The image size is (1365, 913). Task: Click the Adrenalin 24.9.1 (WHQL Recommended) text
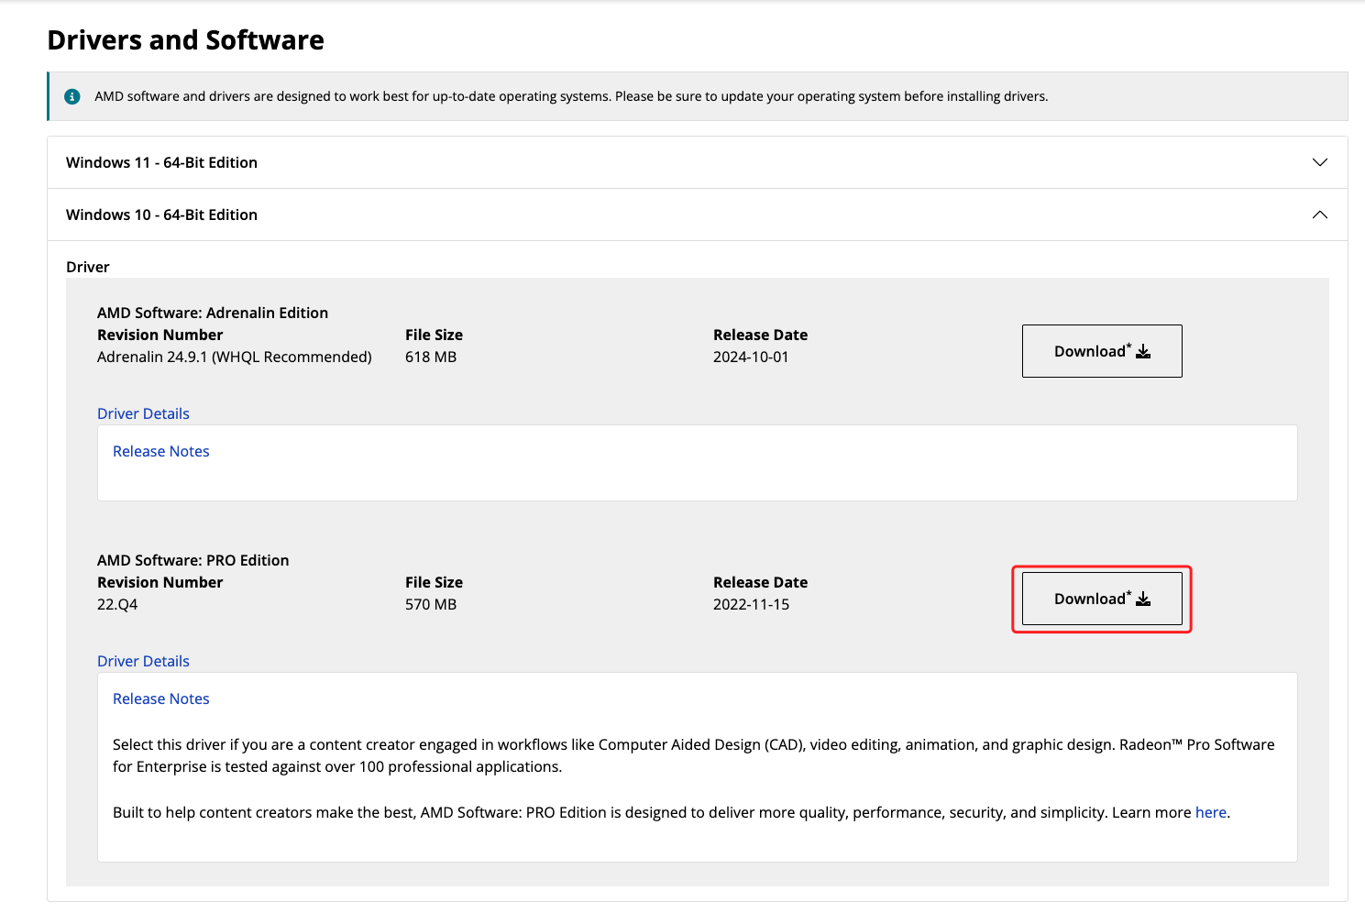point(234,357)
